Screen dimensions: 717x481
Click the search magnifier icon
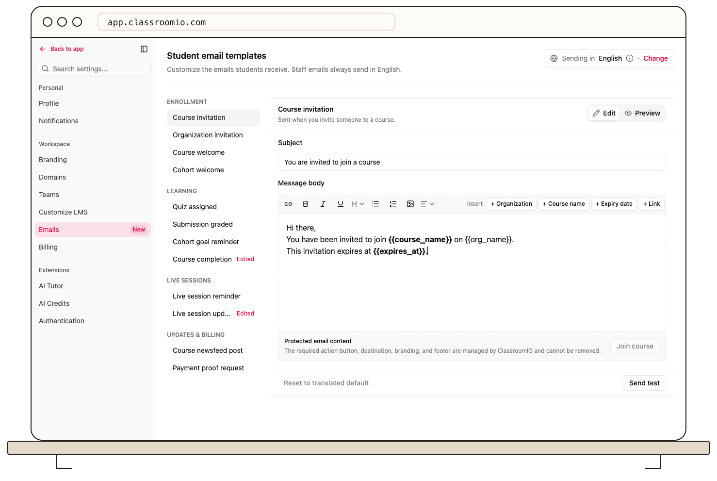point(45,69)
